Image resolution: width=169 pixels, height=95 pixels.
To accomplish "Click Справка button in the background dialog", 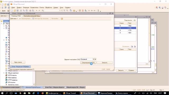I will [131, 70].
